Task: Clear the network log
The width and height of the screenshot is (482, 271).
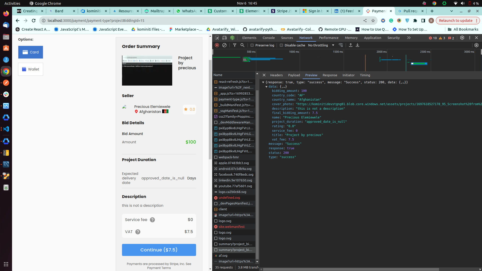Action: click(224, 45)
